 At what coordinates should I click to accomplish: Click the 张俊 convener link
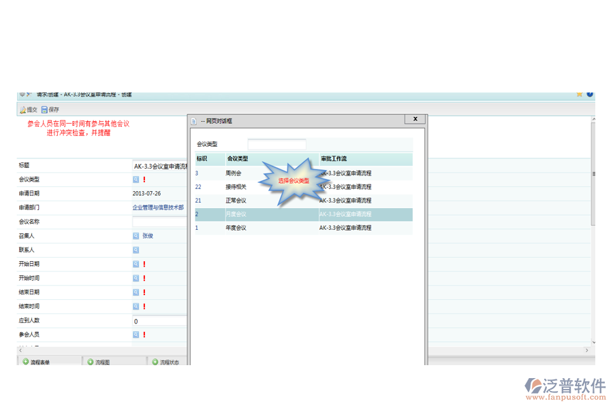click(148, 236)
